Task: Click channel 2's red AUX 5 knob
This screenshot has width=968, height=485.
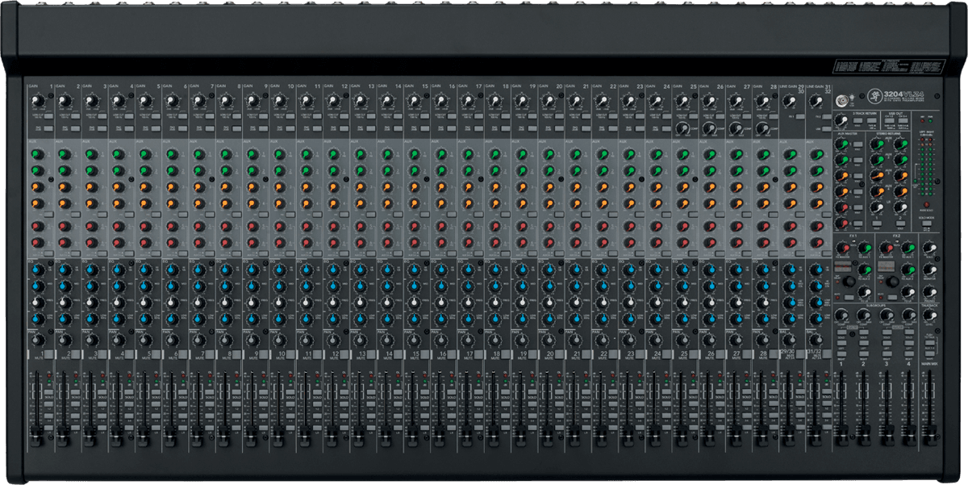Action: click(x=64, y=226)
